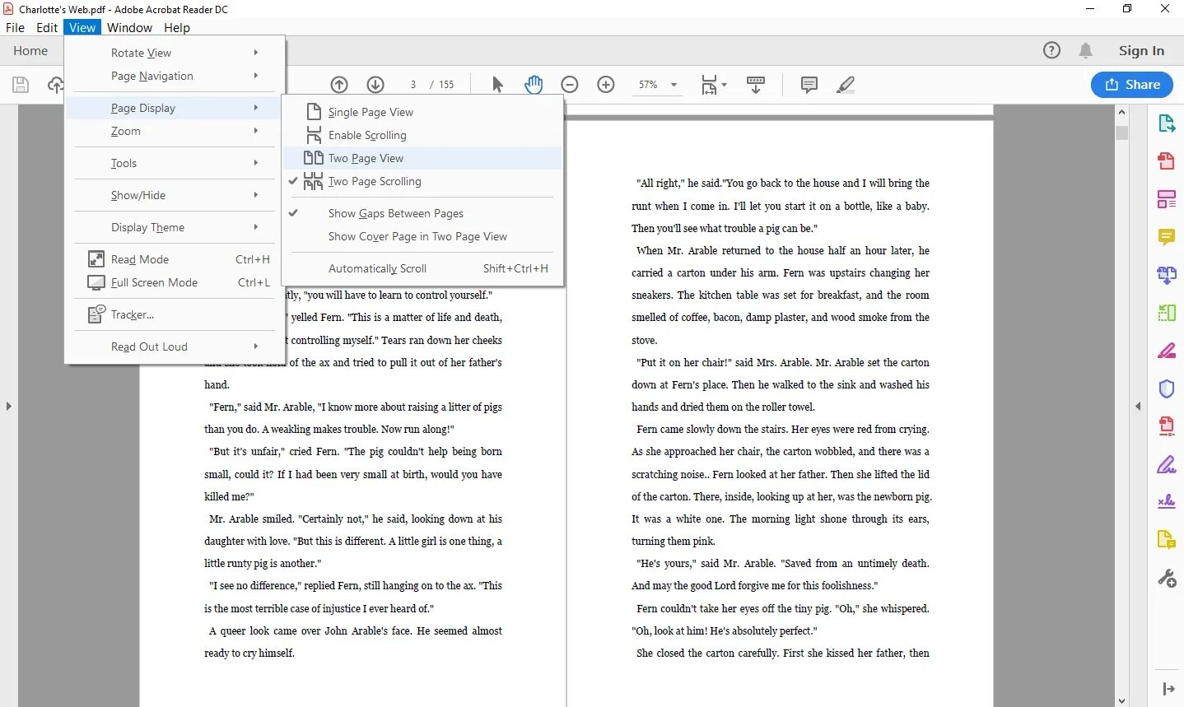
Task: Click the Fit page options icon
Action: click(713, 85)
